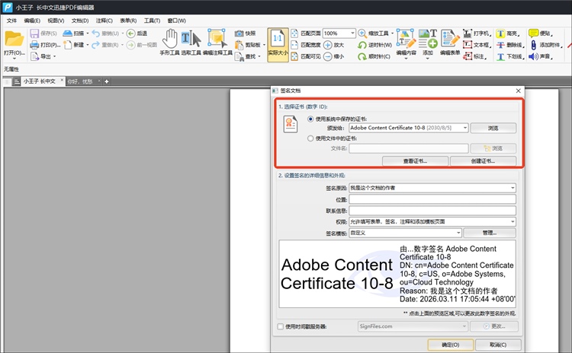Viewport: 572px width, 353px height.
Task: Select 使用系统中保存的证书 radio button
Action: (310, 119)
